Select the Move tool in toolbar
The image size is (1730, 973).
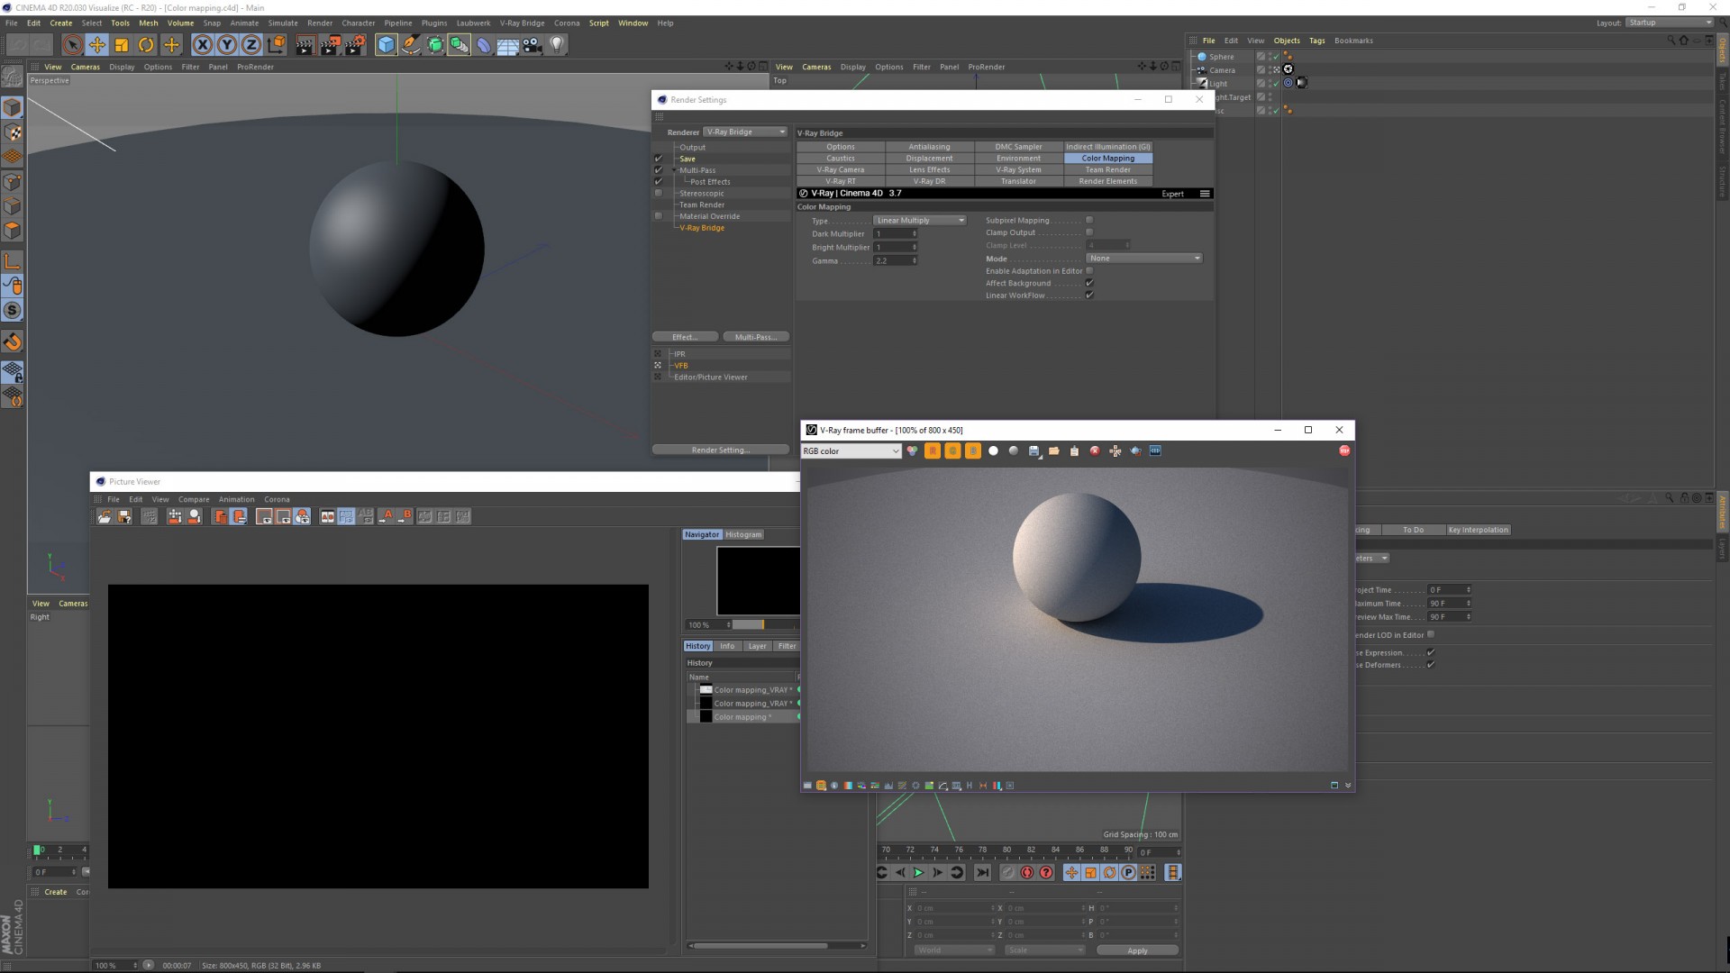[x=96, y=44]
